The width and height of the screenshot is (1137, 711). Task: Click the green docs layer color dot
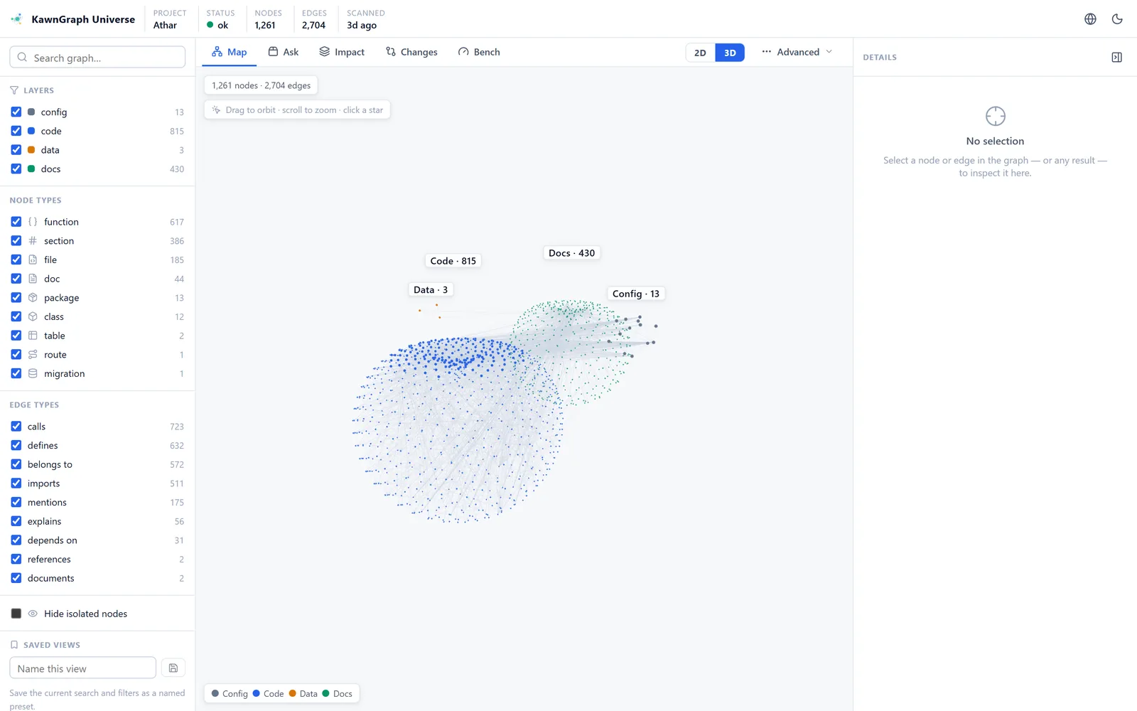pos(31,169)
